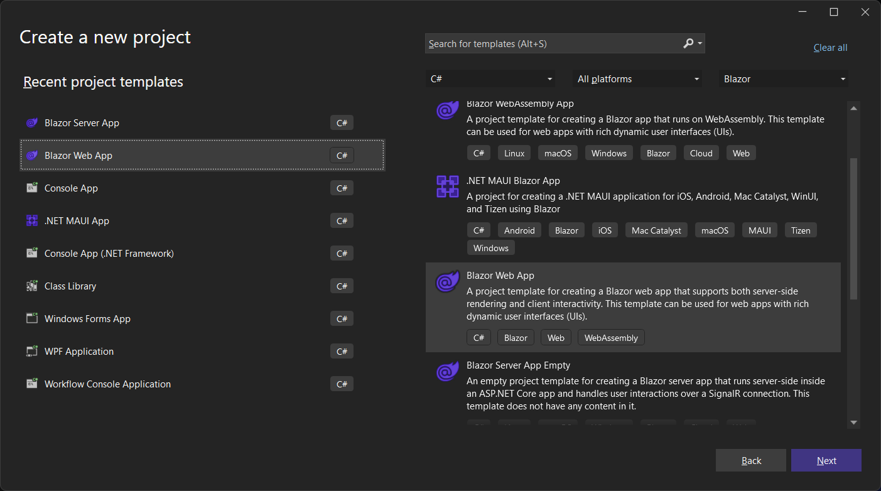Click the Blazor Server App Empty template icon

pos(448,372)
